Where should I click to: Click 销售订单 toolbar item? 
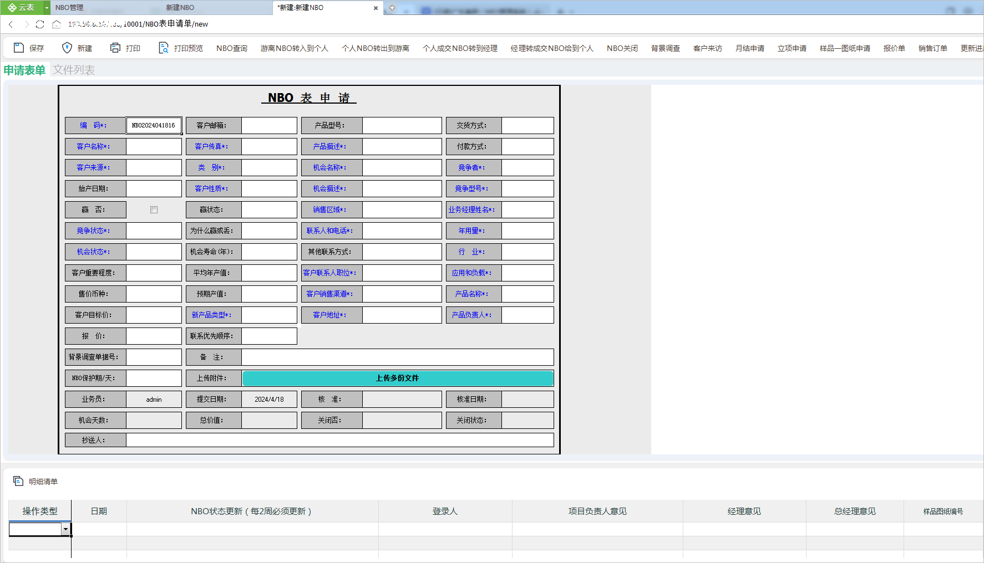[933, 48]
